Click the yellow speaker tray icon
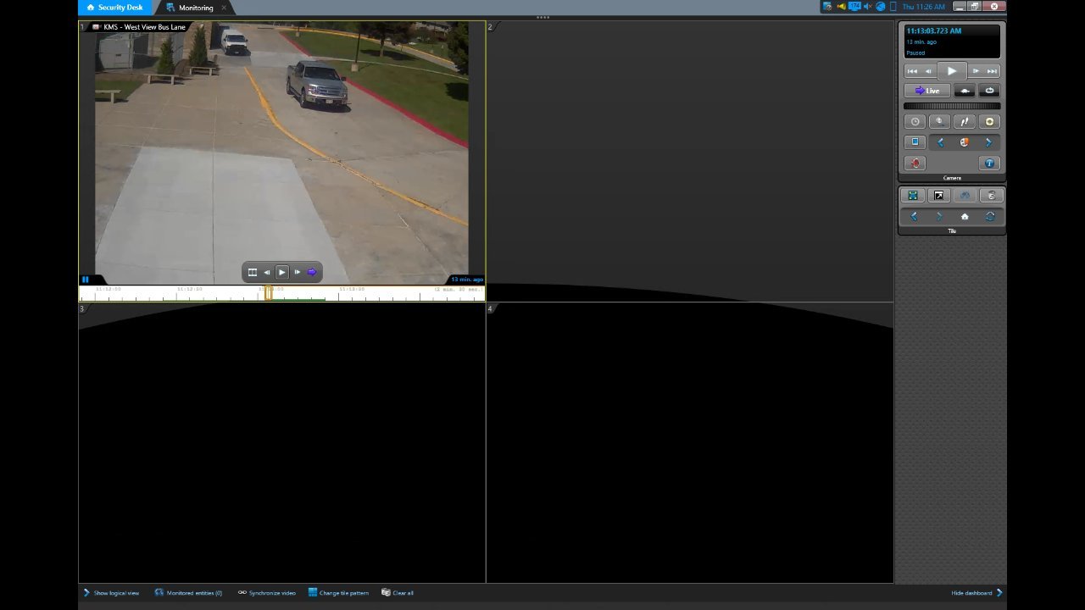This screenshot has height=610, width=1085. 841,7
